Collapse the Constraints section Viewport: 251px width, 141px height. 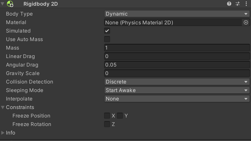pyautogui.click(x=3, y=107)
